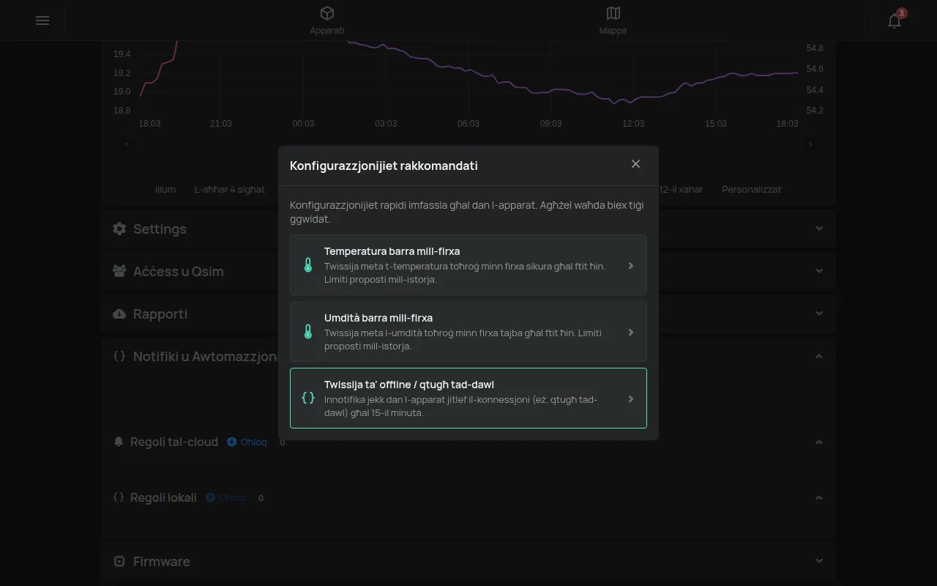Screen dimensions: 937x586
Task: Select the Personalizzat time range
Action: click(x=752, y=189)
